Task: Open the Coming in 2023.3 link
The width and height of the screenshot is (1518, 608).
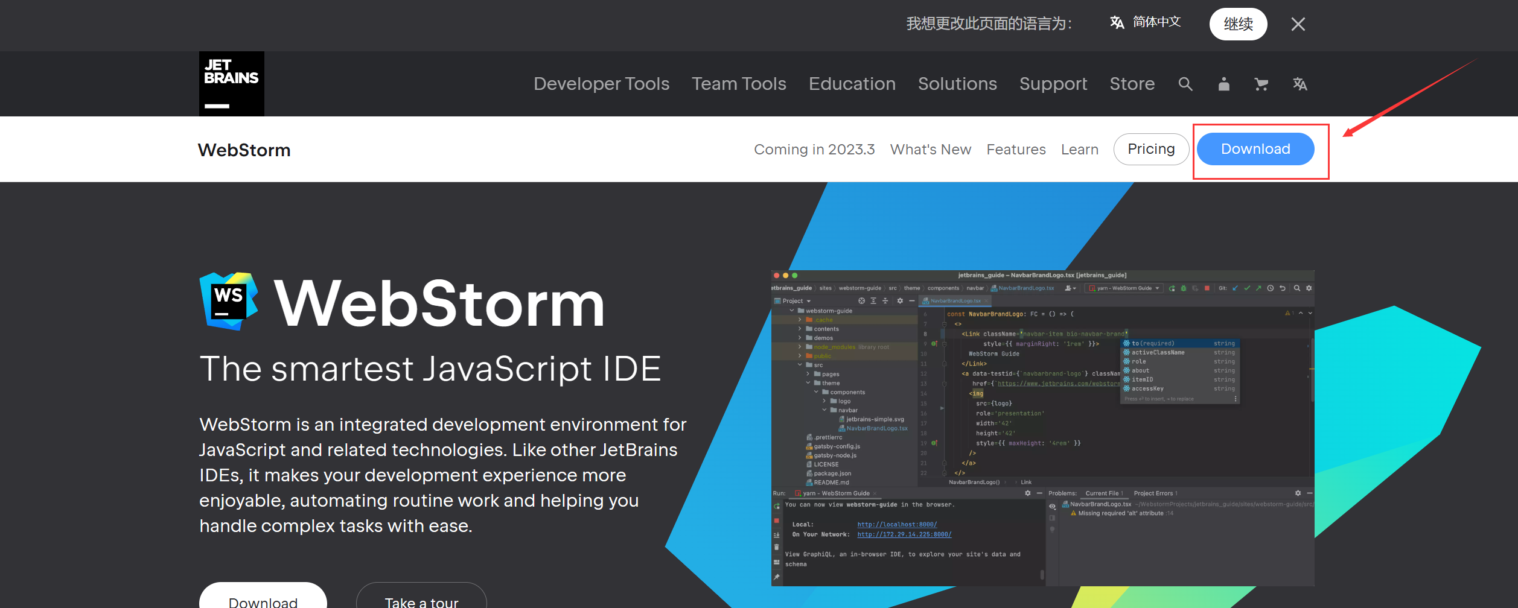Action: tap(814, 149)
